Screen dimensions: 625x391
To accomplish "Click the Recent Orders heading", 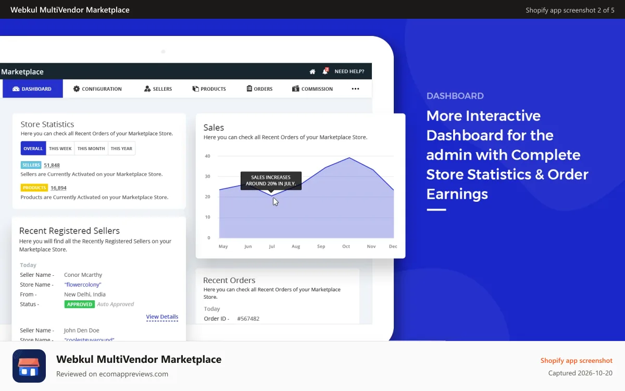I will (x=229, y=280).
